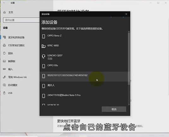Select device 00202101121330350366374014950182

tap(84, 76)
